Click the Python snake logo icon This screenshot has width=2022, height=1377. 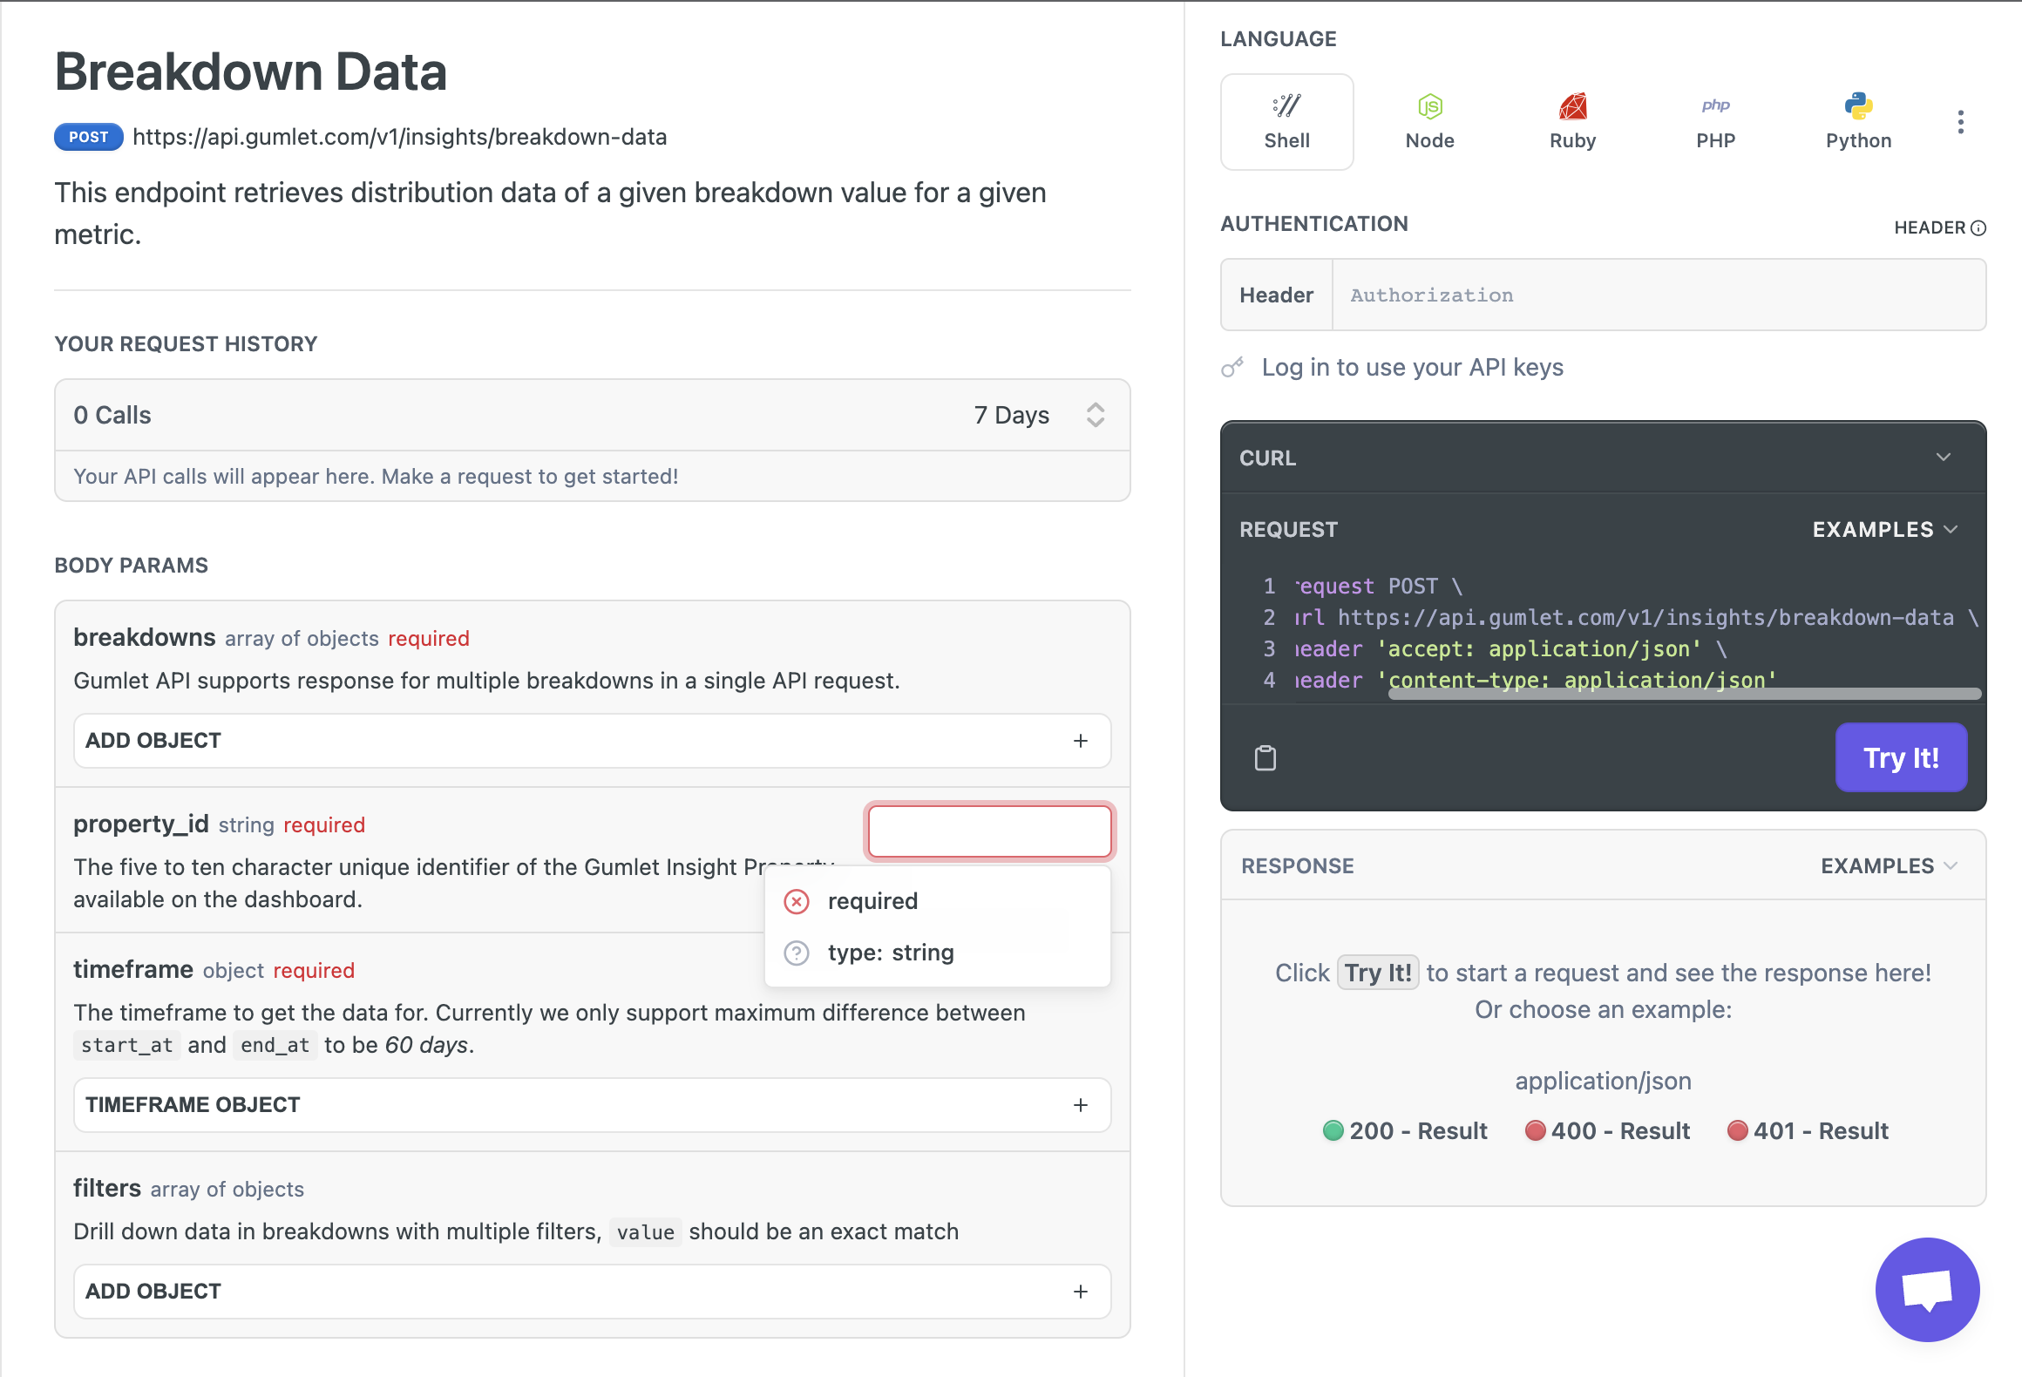coord(1858,105)
